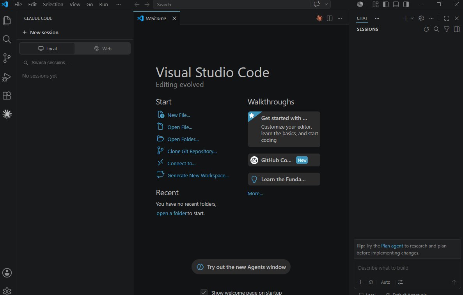Viewport: 463px width, 295px height.
Task: Search the chat Sessions list
Action: (x=436, y=29)
